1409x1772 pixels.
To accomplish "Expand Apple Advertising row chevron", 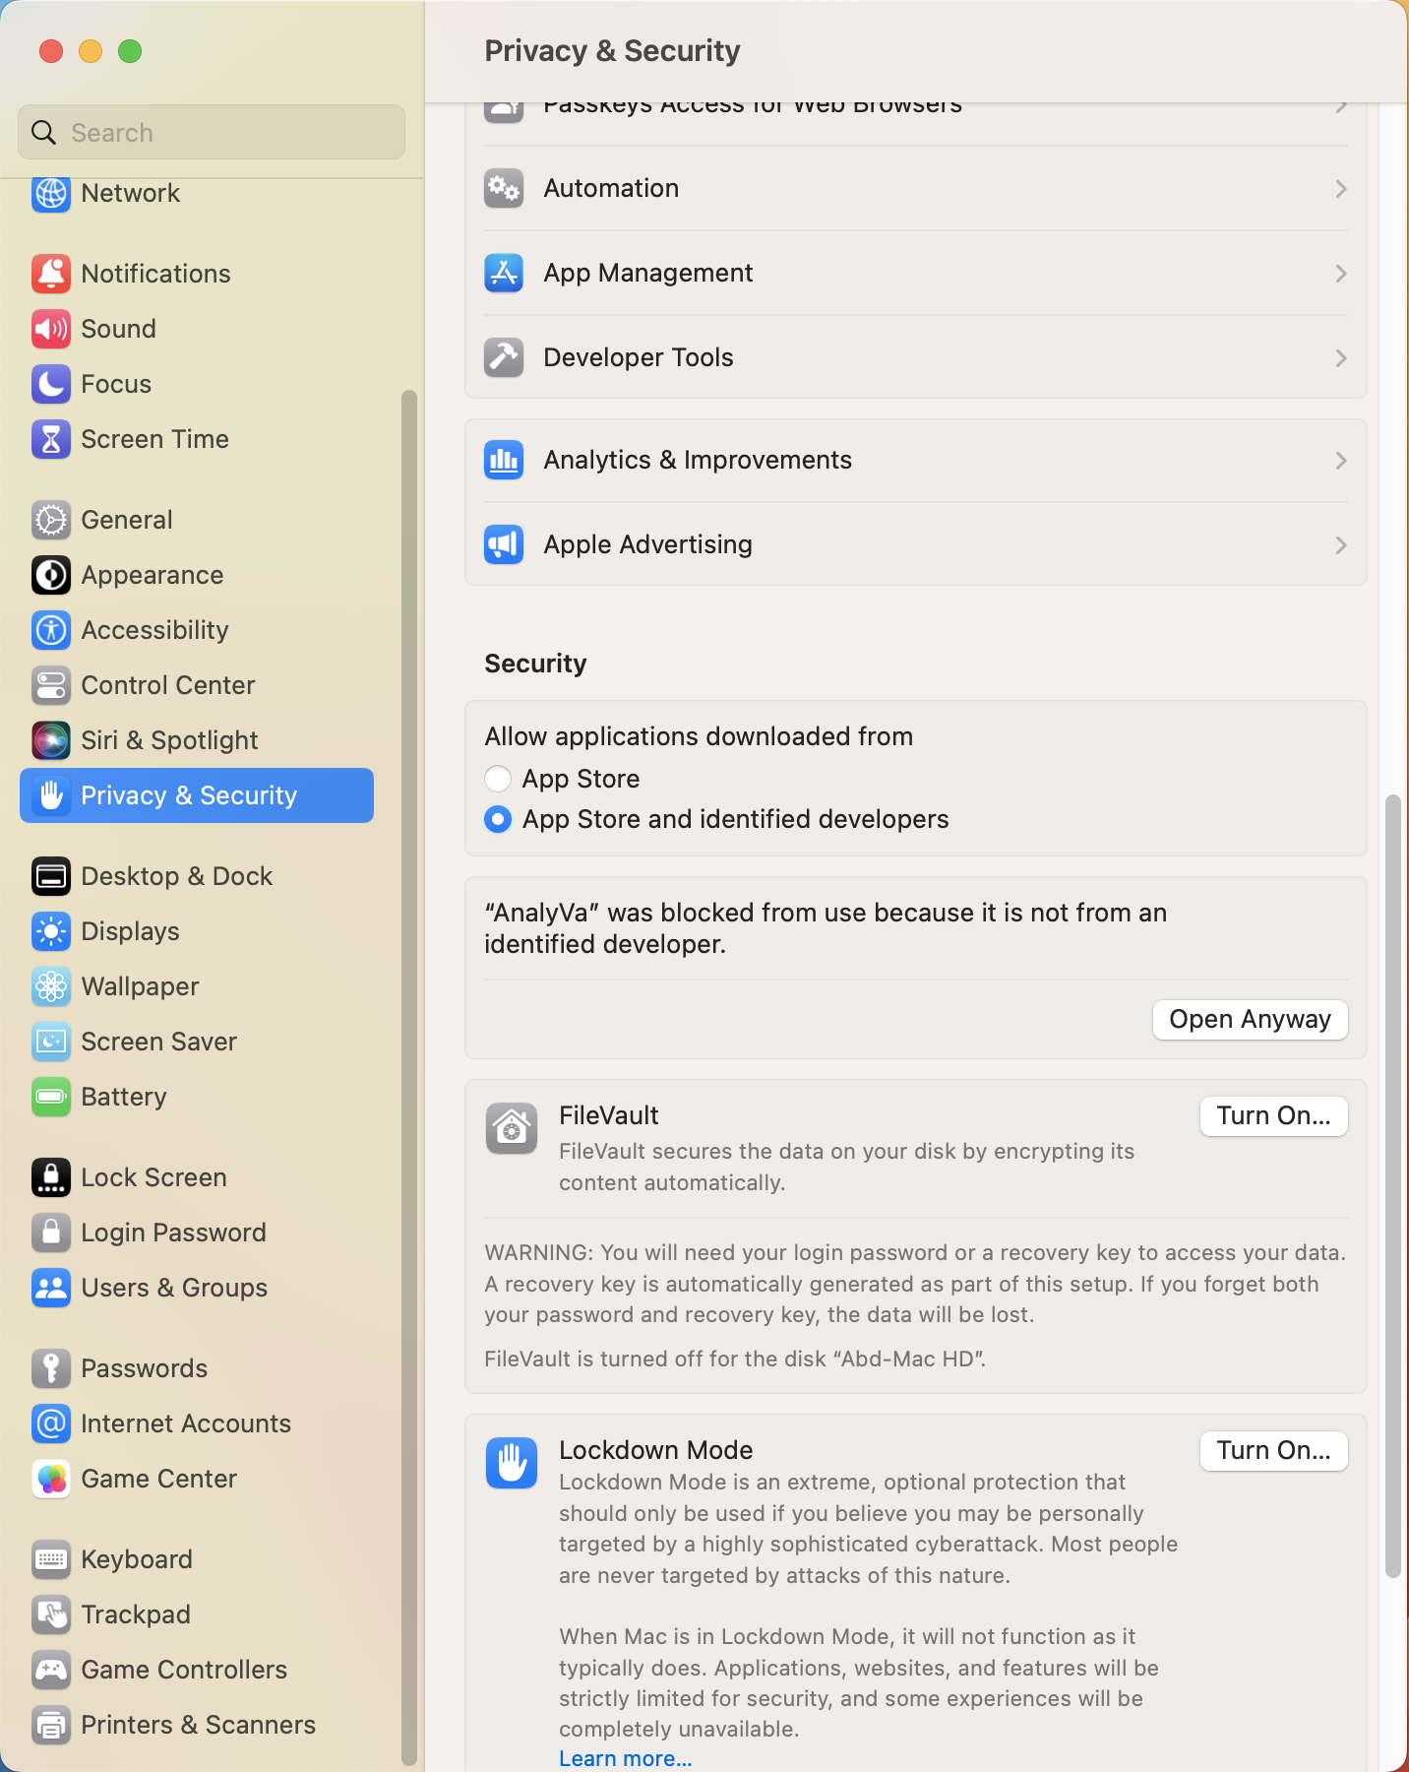I will click(x=1340, y=545).
